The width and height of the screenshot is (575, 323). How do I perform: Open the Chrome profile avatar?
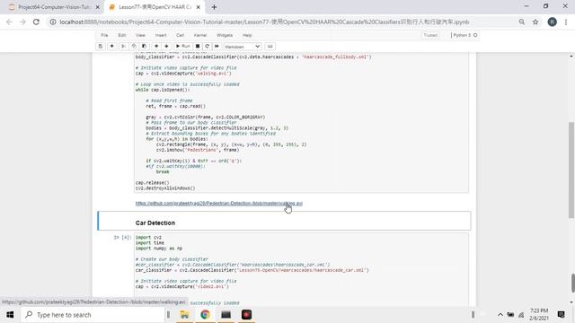coord(552,22)
